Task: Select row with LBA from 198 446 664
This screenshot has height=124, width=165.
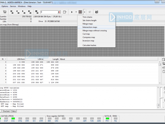Action: [x=79, y=65]
